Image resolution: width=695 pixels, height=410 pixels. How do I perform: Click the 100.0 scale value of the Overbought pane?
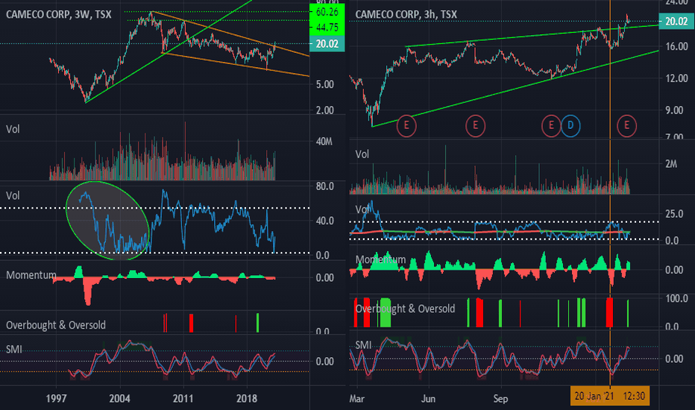point(676,298)
